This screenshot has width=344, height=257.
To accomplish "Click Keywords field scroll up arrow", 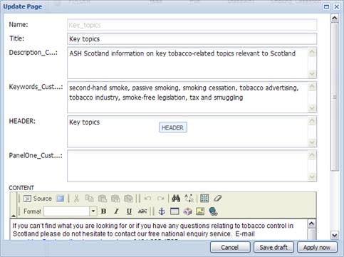I will pos(312,86).
